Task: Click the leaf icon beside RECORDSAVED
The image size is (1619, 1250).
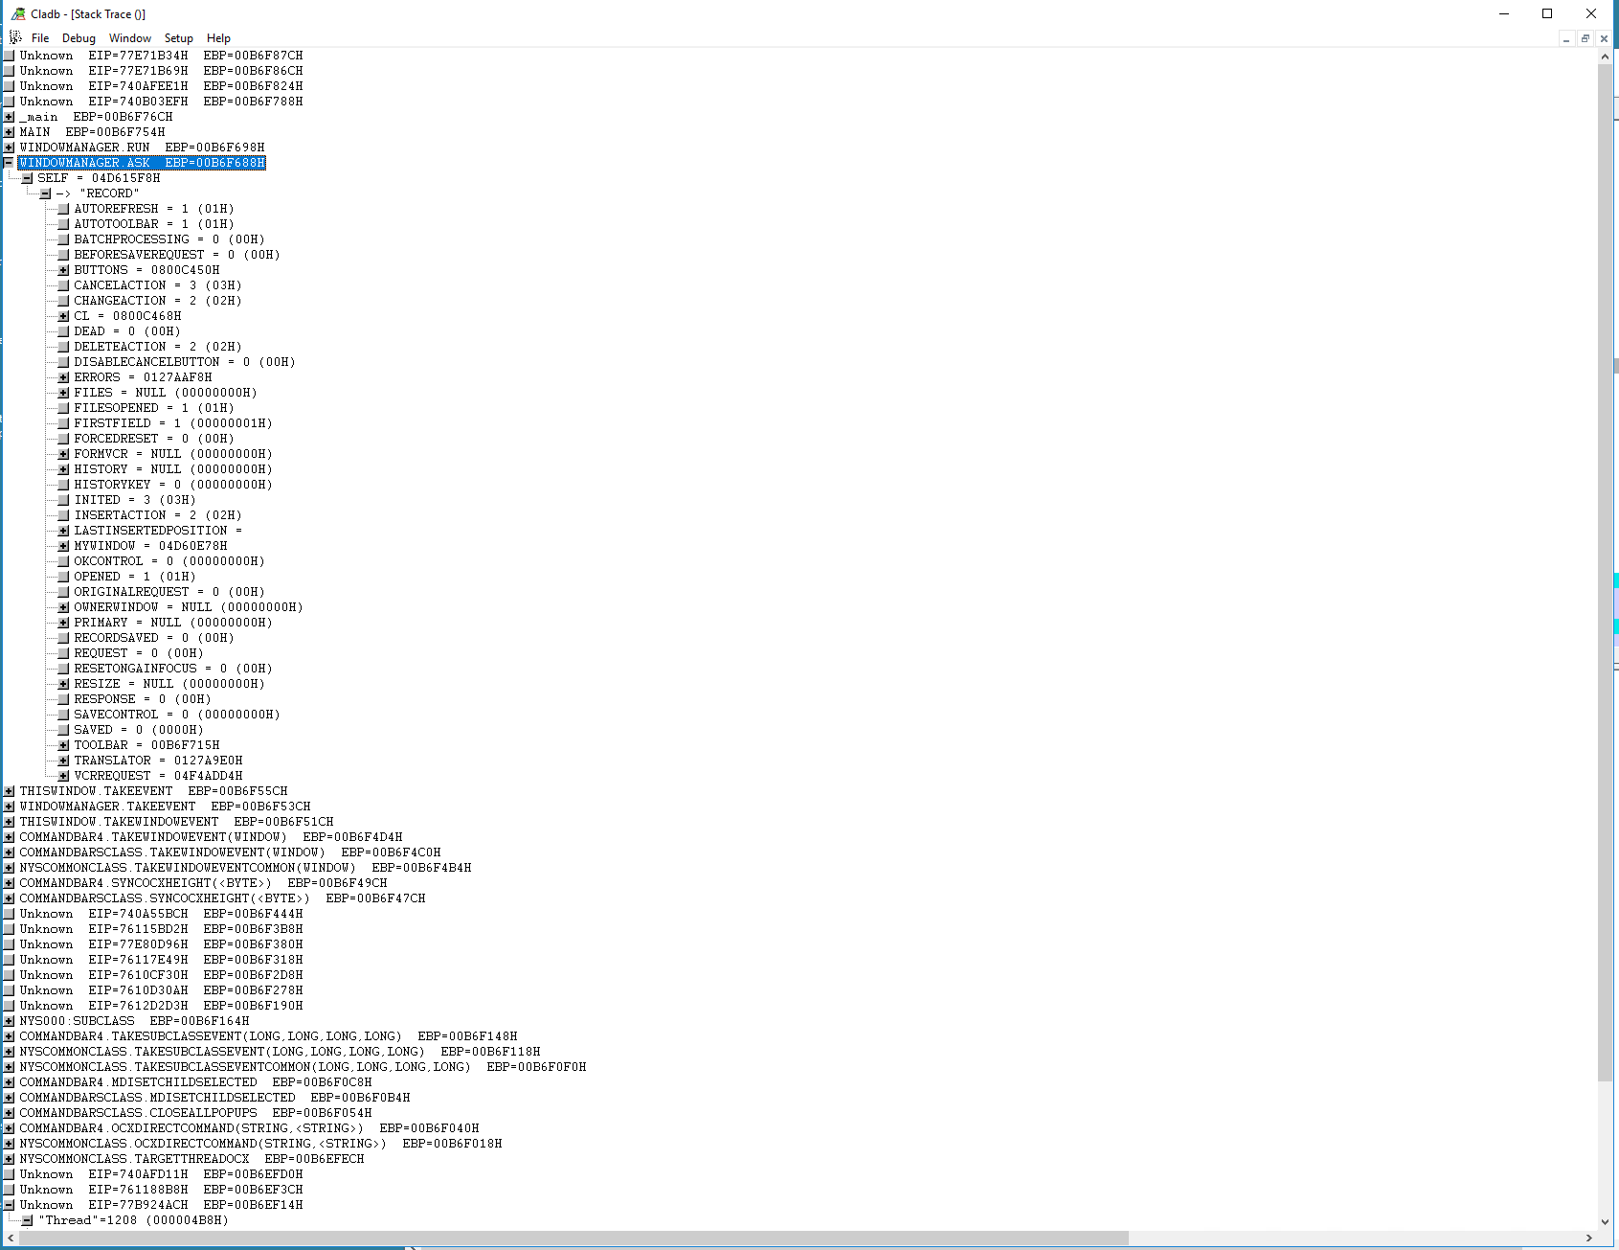Action: tap(63, 638)
